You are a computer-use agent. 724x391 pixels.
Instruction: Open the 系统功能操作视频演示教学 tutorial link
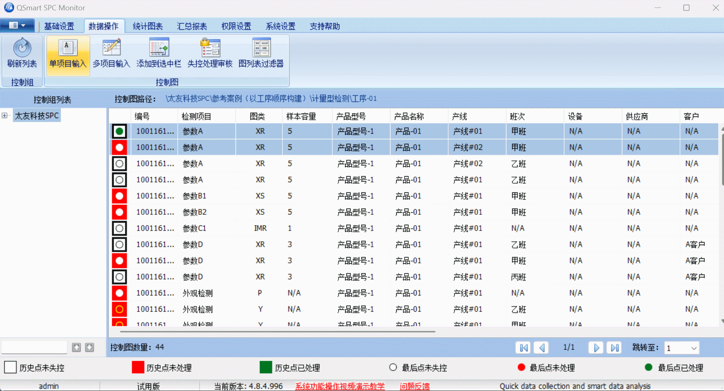pos(340,386)
